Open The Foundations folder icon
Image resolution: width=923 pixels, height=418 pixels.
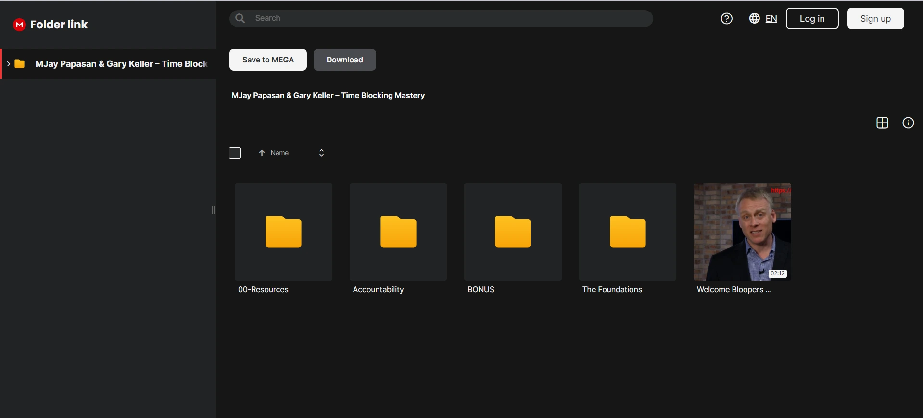(x=628, y=232)
